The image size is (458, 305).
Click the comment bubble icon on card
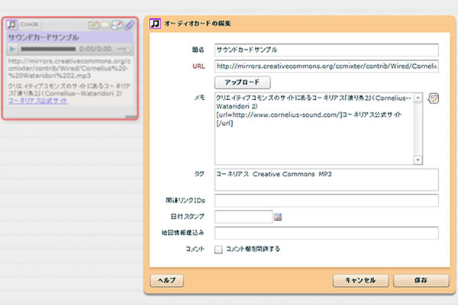105,25
